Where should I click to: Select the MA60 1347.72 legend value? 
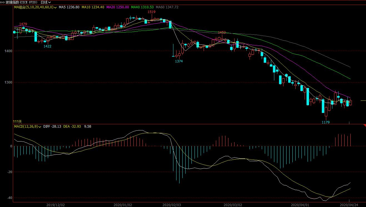tap(167, 7)
